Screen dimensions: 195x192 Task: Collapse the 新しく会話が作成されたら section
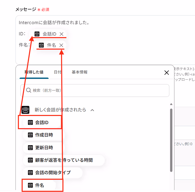(x=92, y=110)
